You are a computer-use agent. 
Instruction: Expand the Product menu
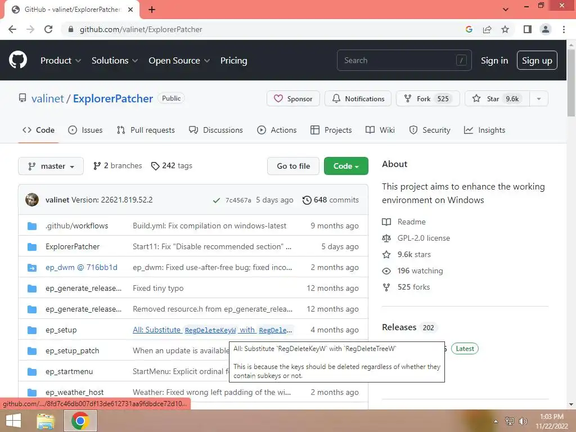click(x=61, y=61)
